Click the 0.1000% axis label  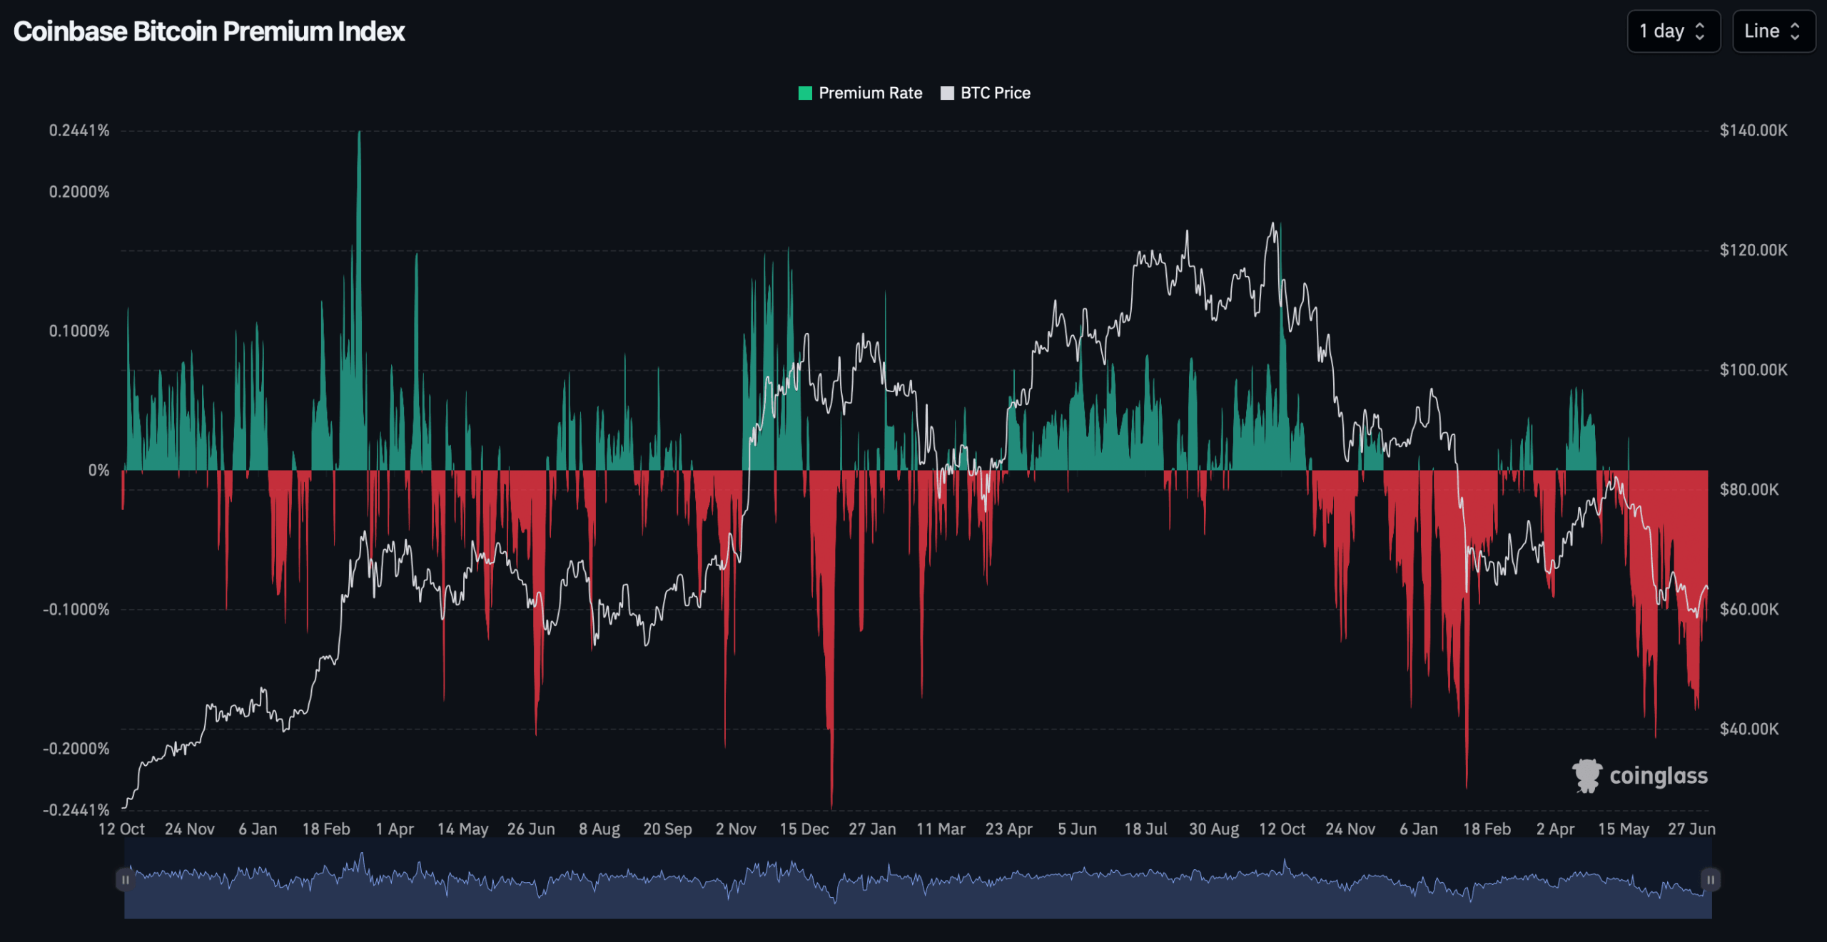pos(79,331)
